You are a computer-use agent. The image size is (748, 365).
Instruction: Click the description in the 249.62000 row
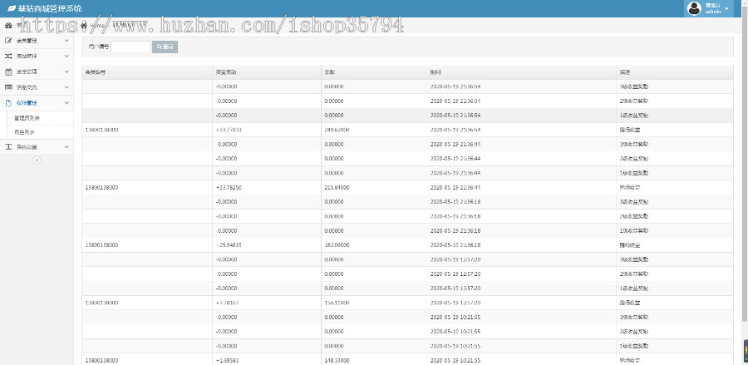click(630, 130)
